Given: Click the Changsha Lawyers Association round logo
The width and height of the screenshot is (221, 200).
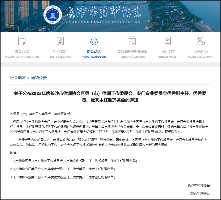Looking at the screenshot, I should coord(53,15).
